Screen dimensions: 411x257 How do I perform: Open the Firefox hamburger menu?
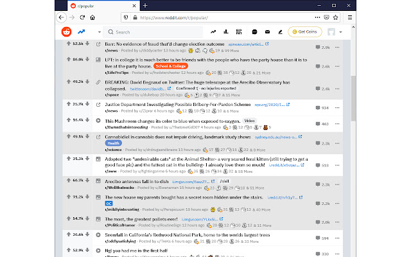pos(350,17)
